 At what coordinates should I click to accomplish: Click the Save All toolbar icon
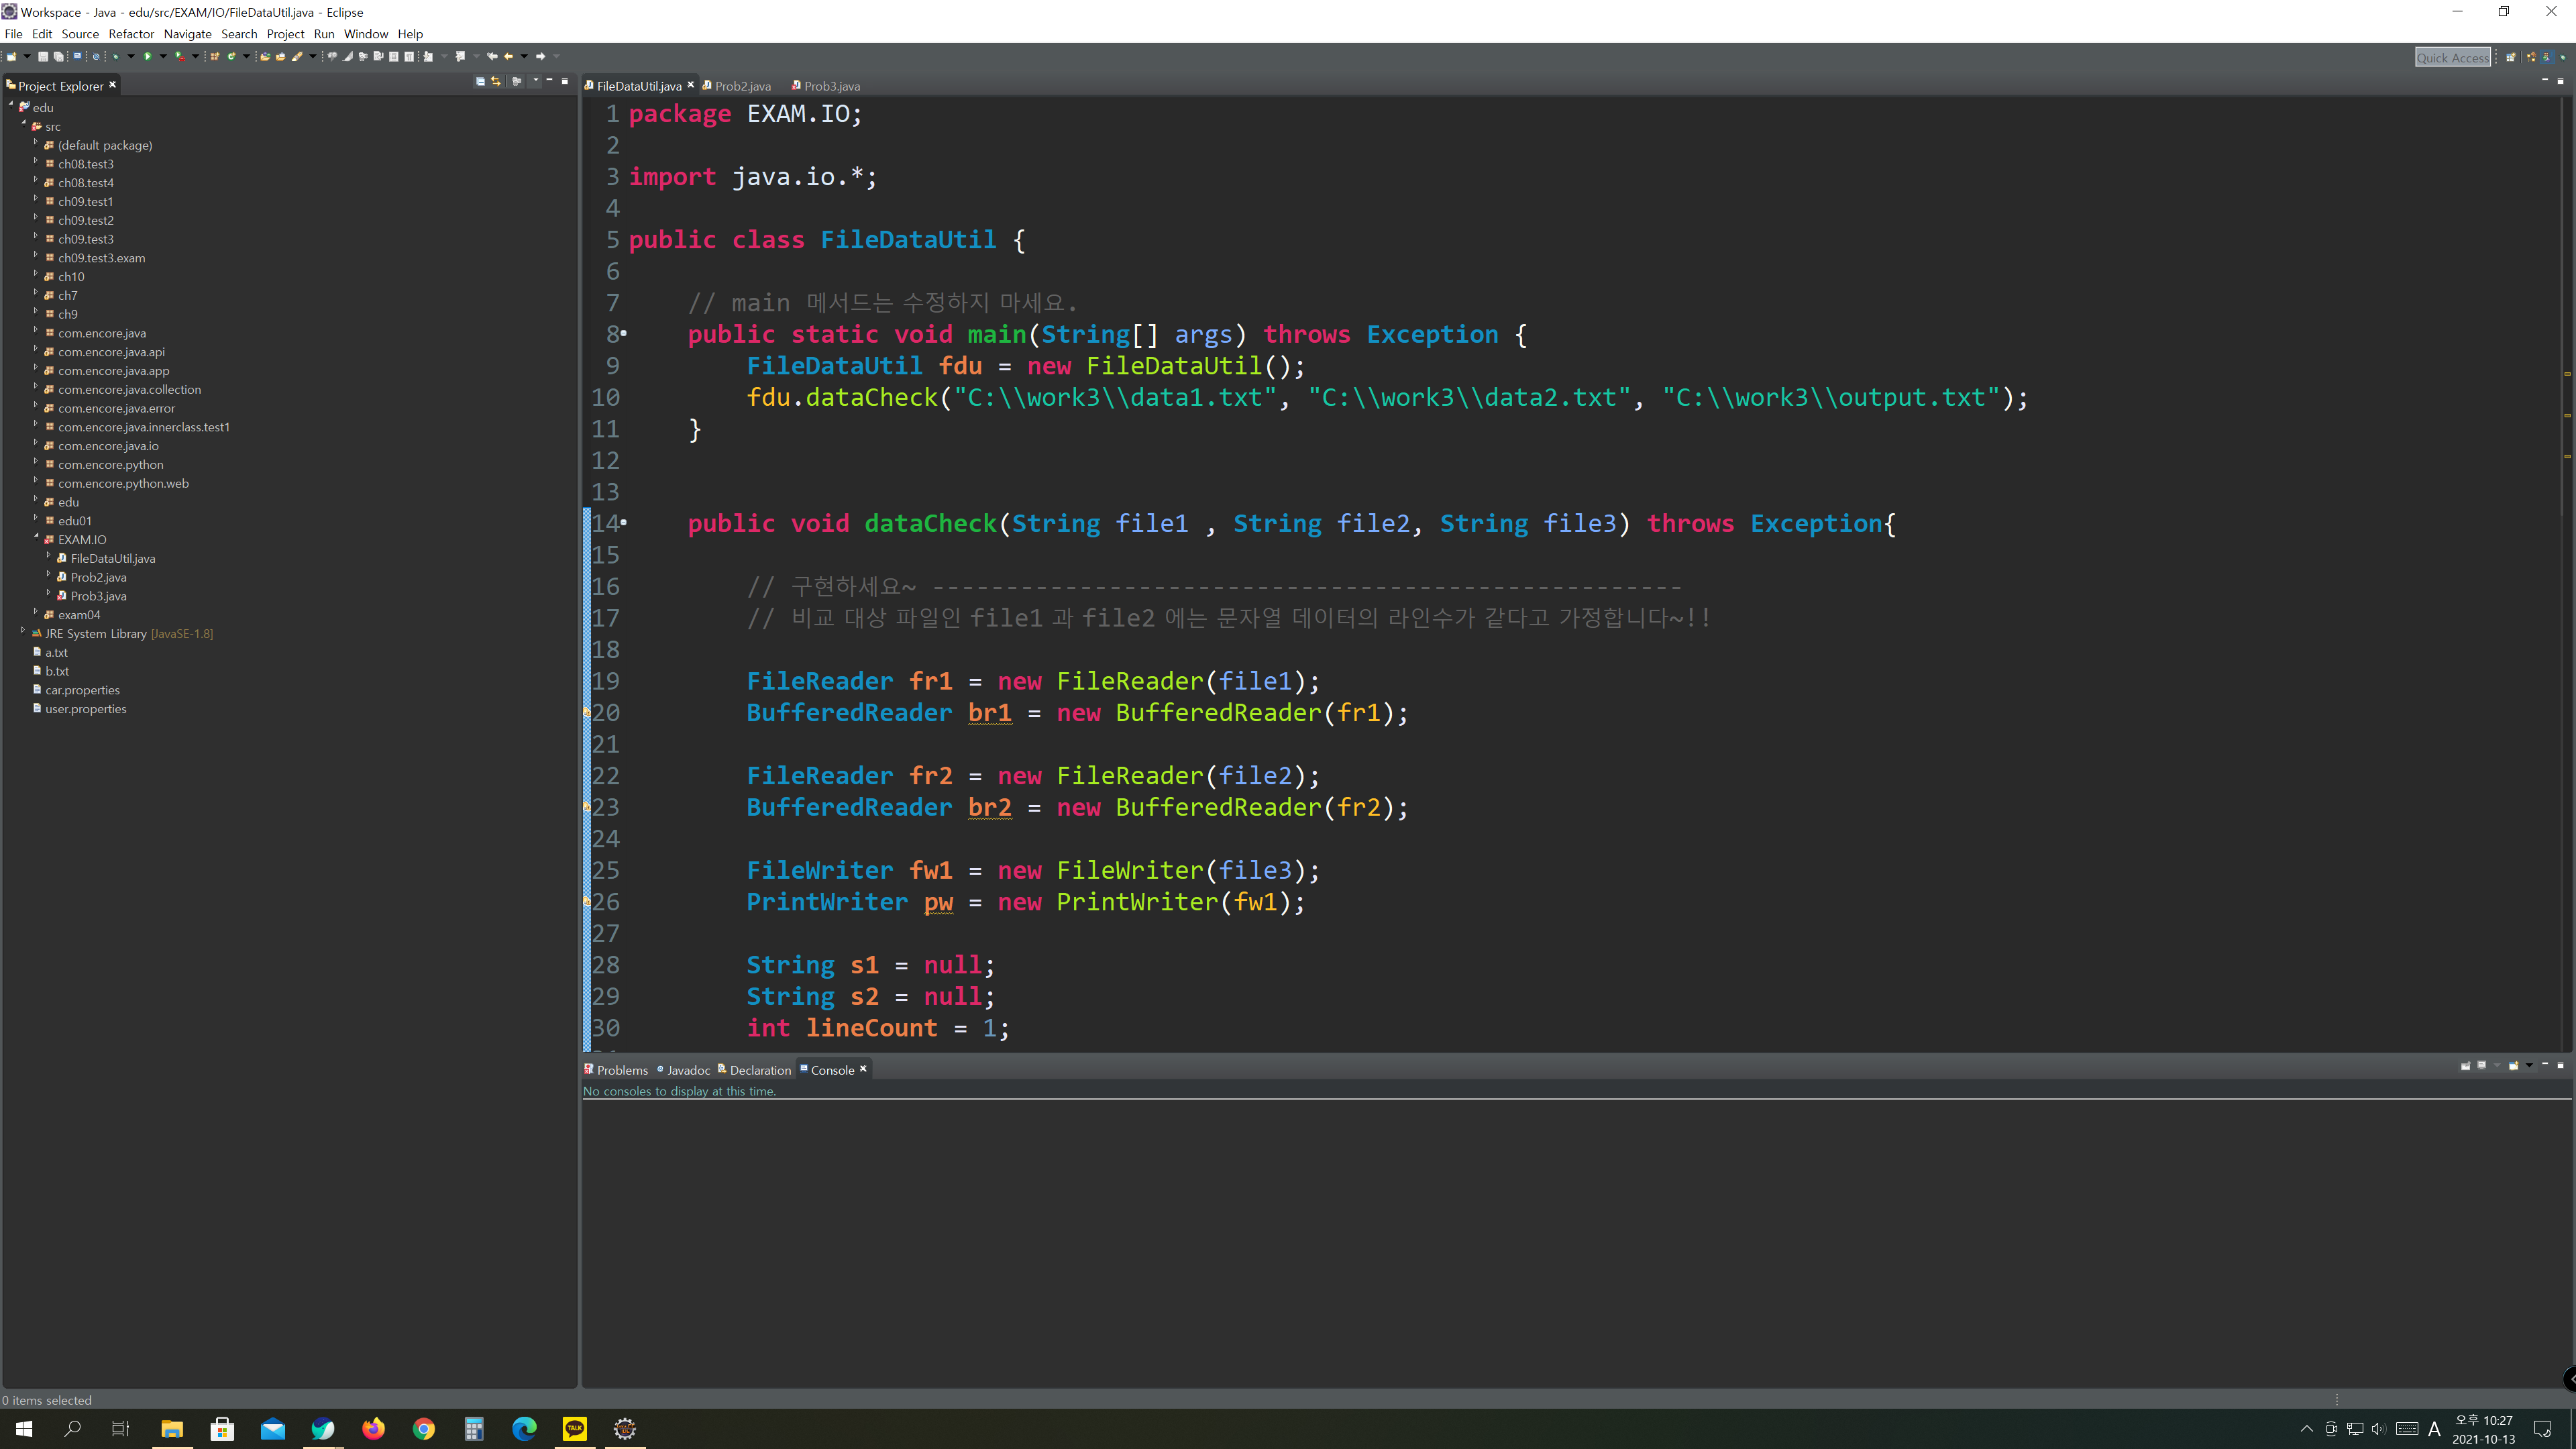[x=59, y=57]
